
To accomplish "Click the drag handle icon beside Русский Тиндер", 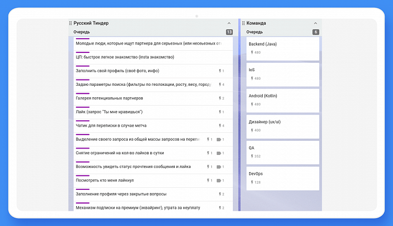I will (71, 23).
